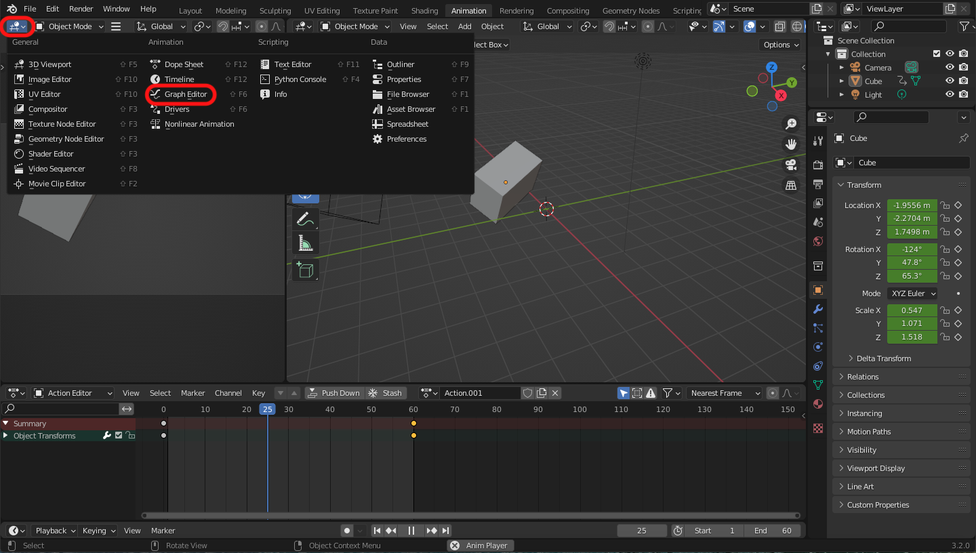Screen dimensions: 976x553
Task: Open the Tool properties tab
Action: (818, 141)
